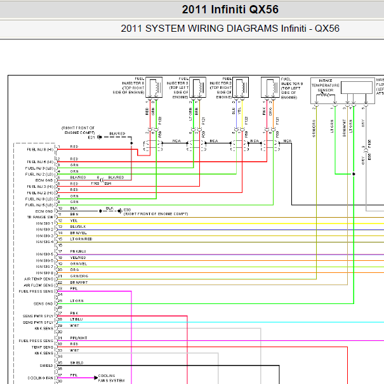Screen dimensions: 384x384
Task: Click the 'F103' connector label
Action: (x=95, y=183)
